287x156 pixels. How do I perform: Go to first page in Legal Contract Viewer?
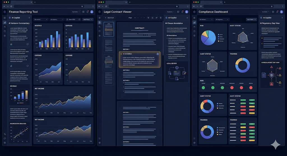(x=135, y=18)
